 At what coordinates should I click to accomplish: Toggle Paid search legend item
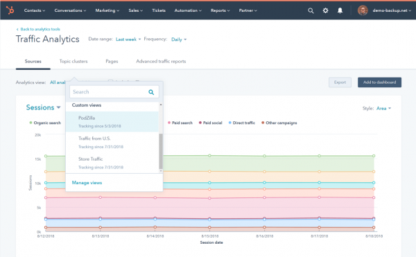tap(180, 123)
